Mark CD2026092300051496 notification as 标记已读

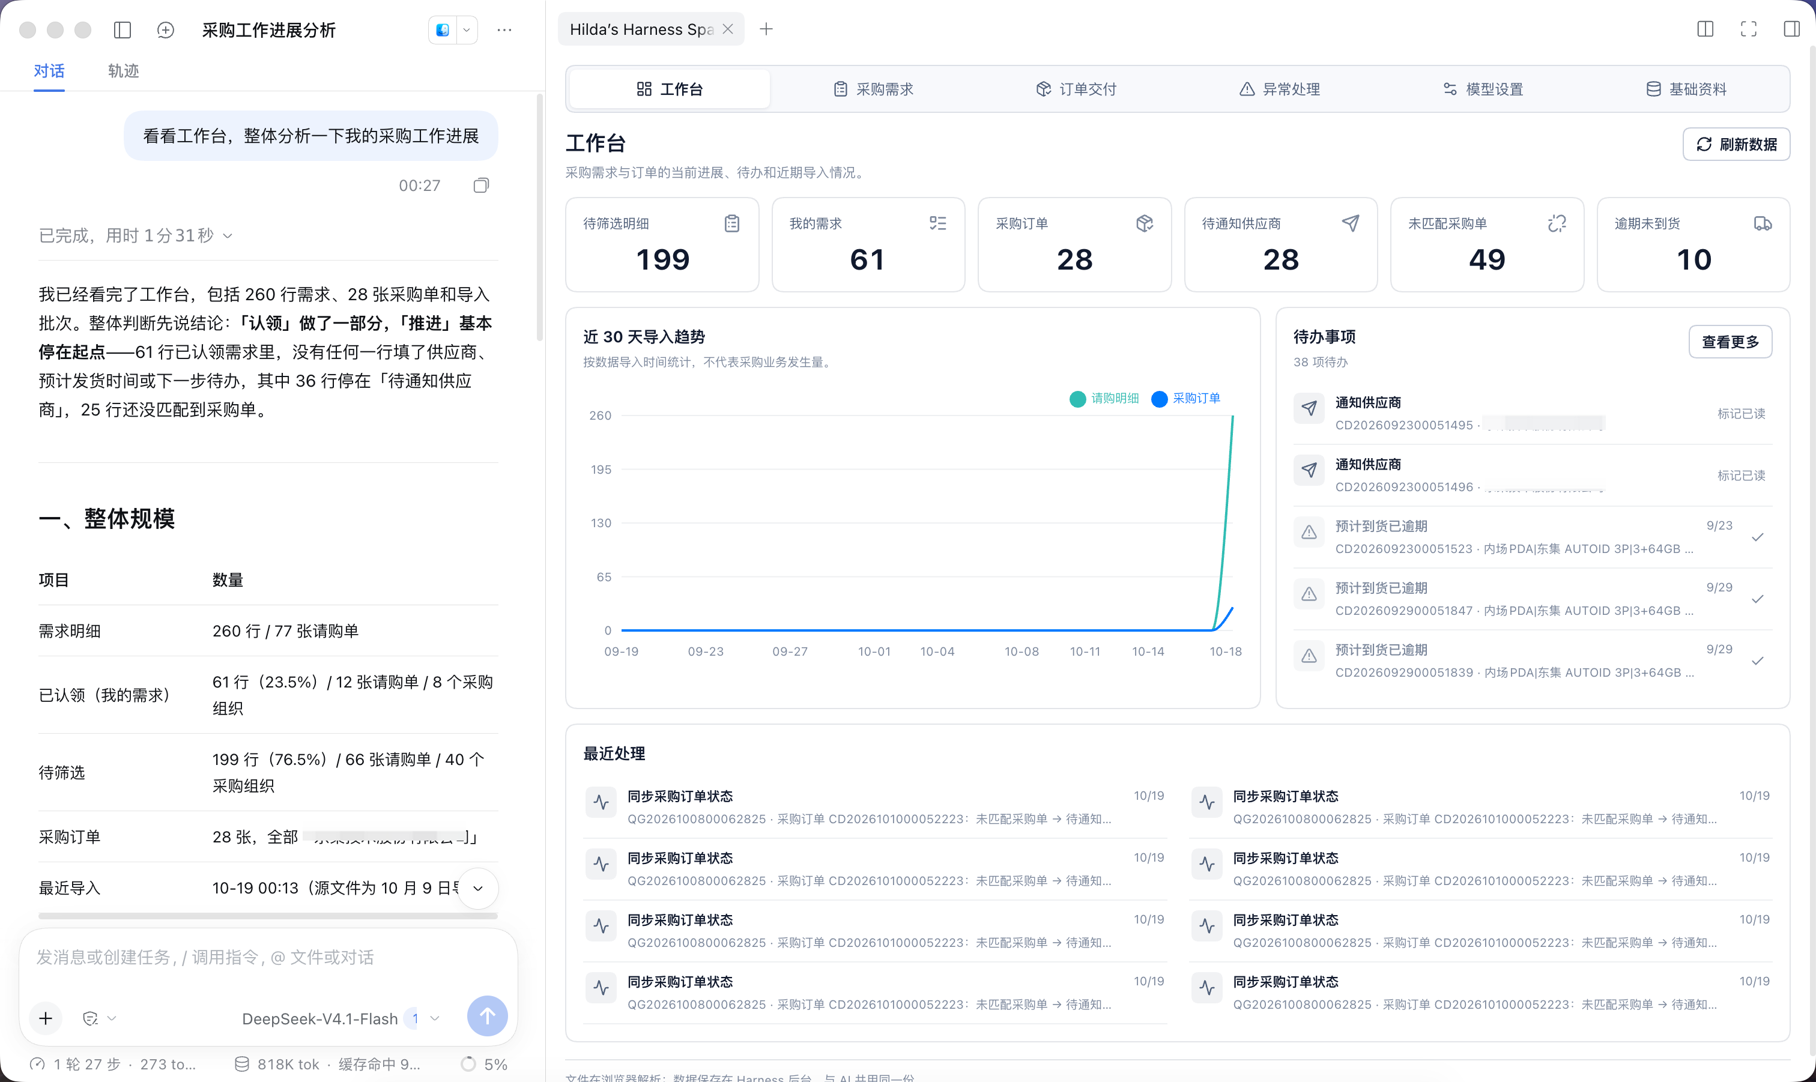click(1741, 476)
